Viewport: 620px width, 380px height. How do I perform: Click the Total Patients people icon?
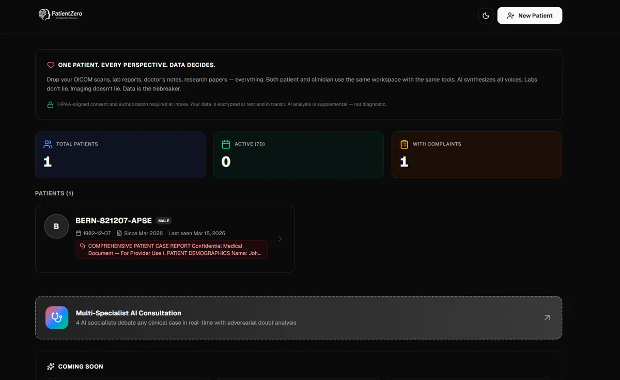pos(48,144)
